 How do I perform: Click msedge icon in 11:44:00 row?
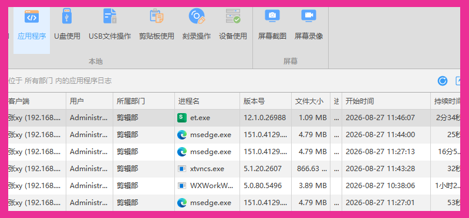click(182, 135)
